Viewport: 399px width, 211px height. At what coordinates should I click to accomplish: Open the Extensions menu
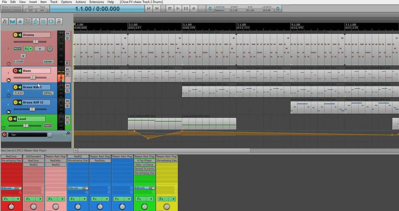[96, 2]
